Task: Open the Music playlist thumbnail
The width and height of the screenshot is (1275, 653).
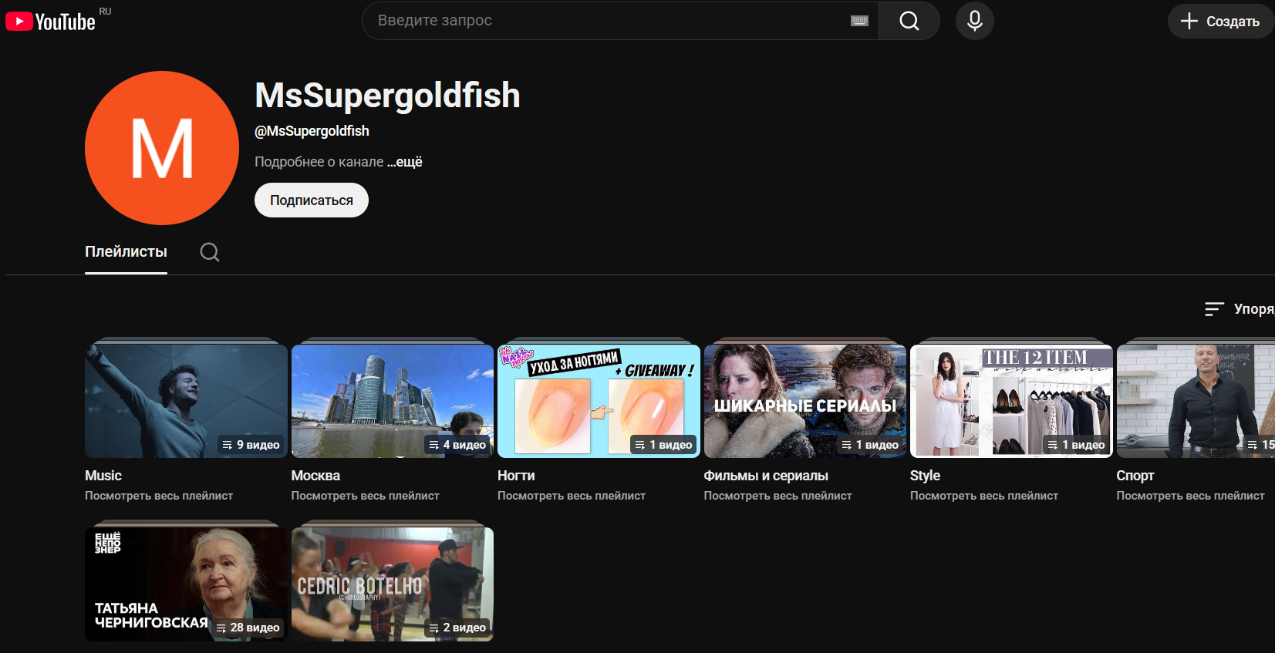Action: point(186,401)
